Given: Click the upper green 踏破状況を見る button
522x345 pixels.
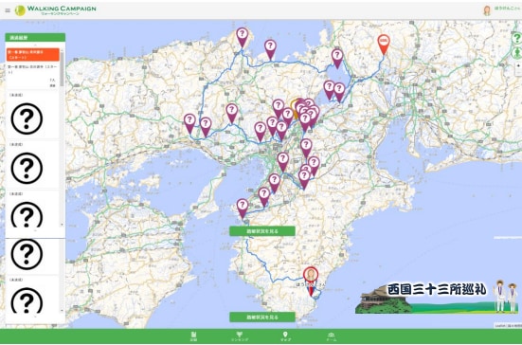Looking at the screenshot, I should (x=262, y=231).
